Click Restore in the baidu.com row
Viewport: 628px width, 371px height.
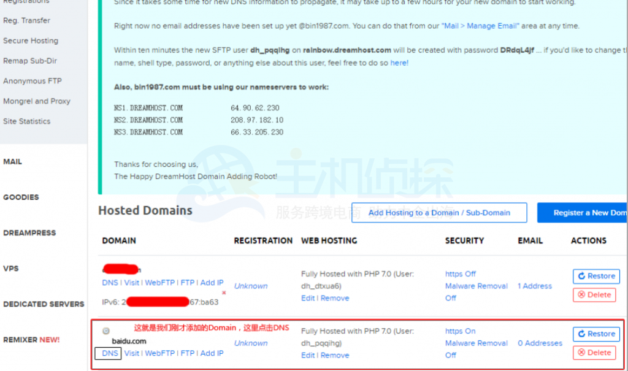pos(596,334)
